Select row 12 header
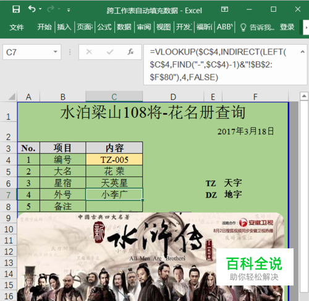 point(9,251)
